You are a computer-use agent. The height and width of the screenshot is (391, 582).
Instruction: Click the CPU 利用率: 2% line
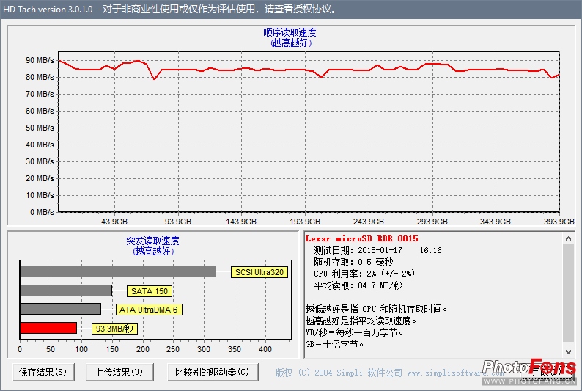[x=364, y=274]
